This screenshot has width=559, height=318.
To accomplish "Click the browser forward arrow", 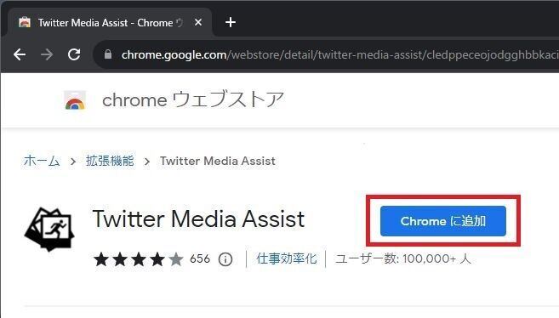I will click(x=47, y=54).
